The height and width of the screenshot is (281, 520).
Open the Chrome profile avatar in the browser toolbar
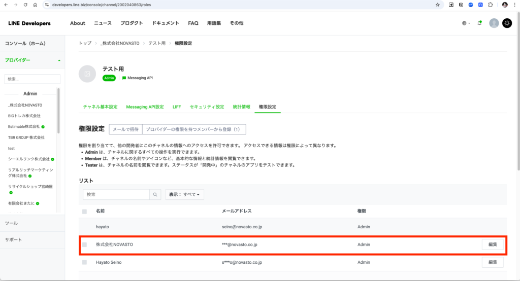coord(505,5)
